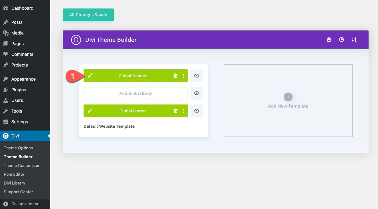Open portability options with the up-down arrows icon
Screen dimensions: 378x209
point(354,40)
